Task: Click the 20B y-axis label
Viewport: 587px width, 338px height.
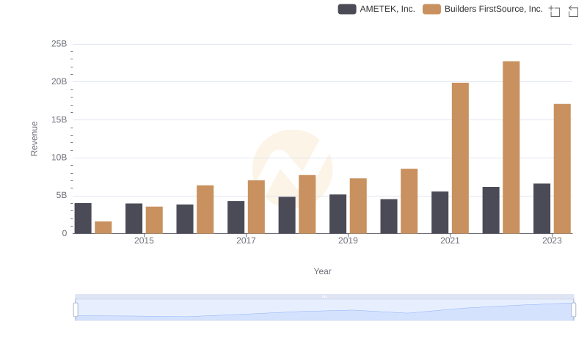Action: point(59,81)
